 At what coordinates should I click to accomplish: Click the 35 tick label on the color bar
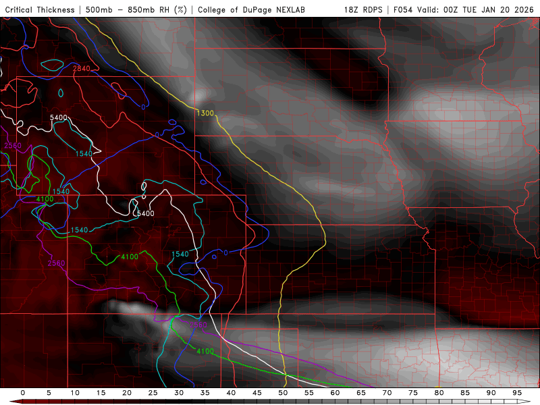click(x=205, y=393)
